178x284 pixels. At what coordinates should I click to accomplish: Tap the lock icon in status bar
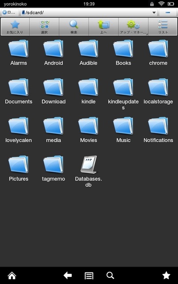152,4
